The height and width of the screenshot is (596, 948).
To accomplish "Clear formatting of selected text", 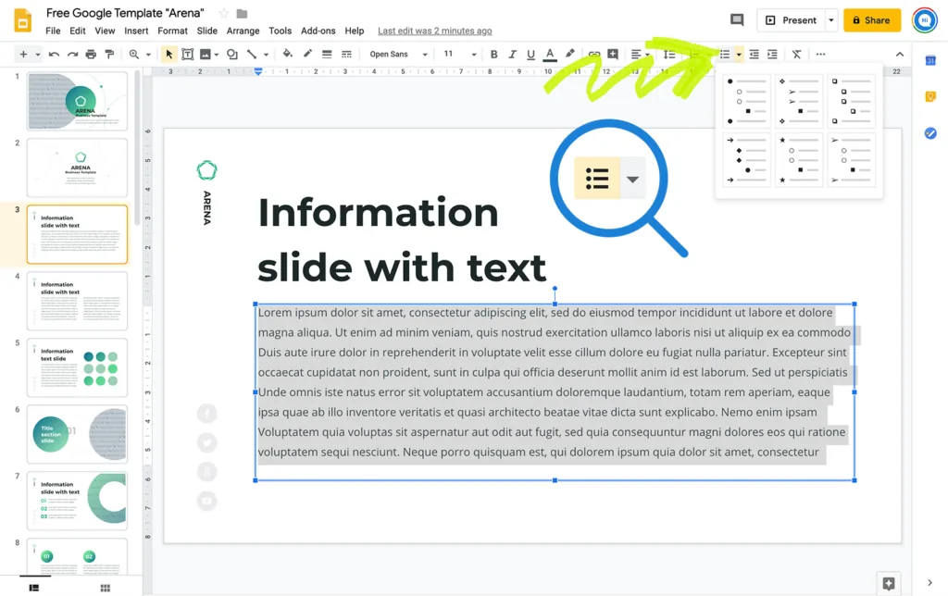I will pyautogui.click(x=796, y=55).
